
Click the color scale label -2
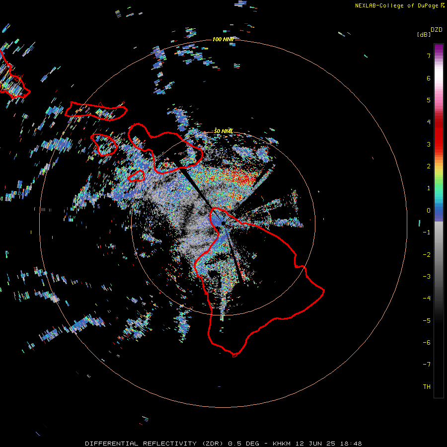tap(427, 255)
